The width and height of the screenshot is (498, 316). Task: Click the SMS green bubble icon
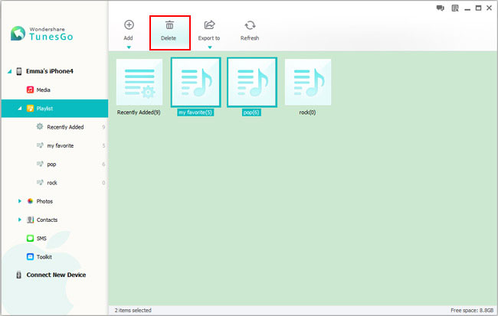[30, 238]
